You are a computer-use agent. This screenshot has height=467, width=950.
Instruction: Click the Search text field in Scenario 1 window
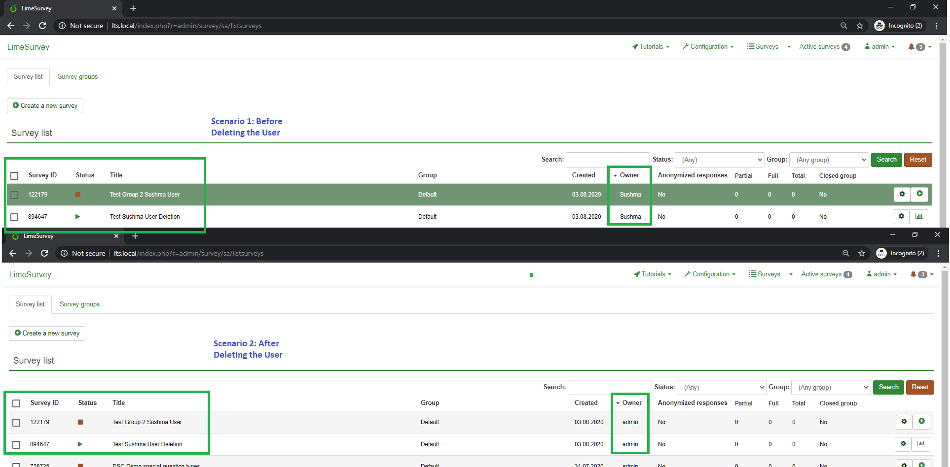607,160
